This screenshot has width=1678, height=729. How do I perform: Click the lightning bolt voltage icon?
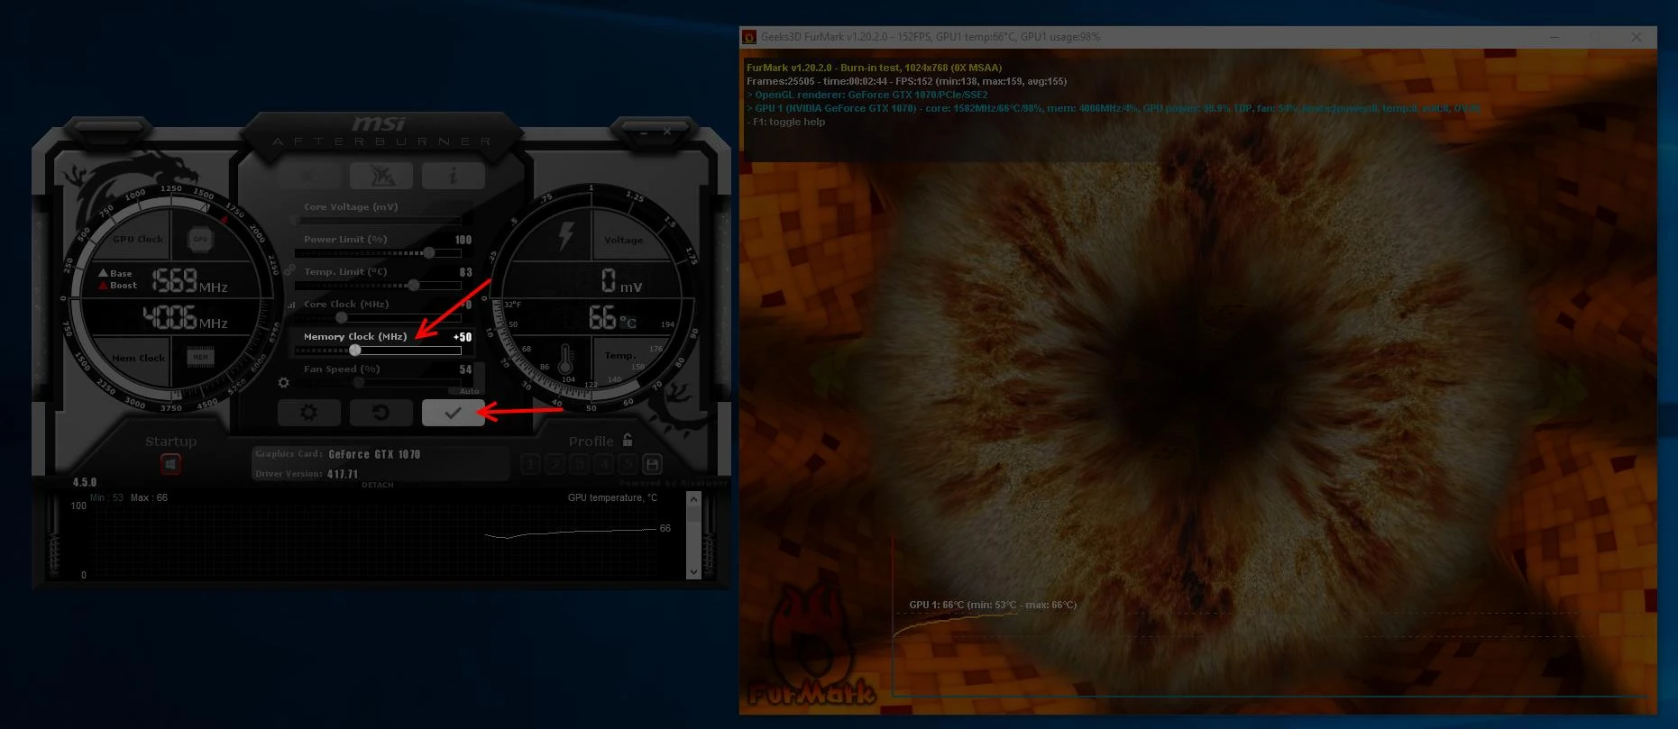565,235
